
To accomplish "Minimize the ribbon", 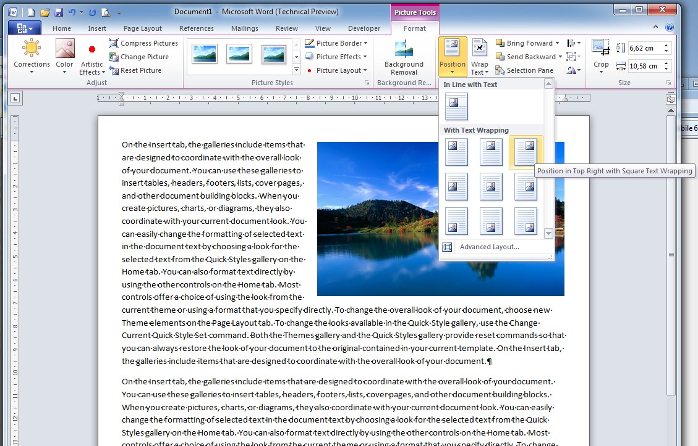I will tap(656, 27).
